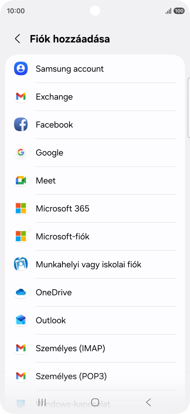Open the Személyes (IMAP) mail icon
The image size is (190, 414).
(x=21, y=348)
